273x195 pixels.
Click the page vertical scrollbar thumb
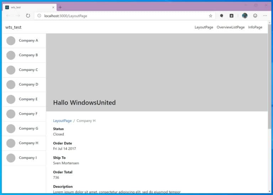click(x=269, y=76)
